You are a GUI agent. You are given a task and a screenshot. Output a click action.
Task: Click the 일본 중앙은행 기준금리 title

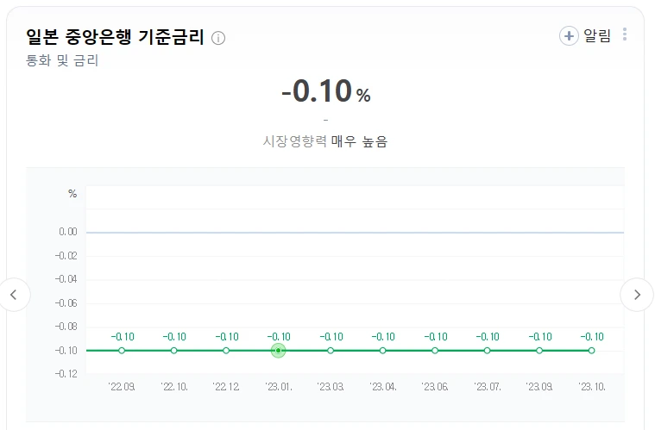tap(115, 37)
